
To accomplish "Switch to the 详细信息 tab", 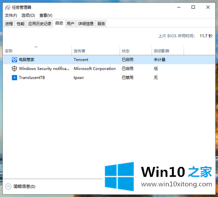I will point(86,24).
